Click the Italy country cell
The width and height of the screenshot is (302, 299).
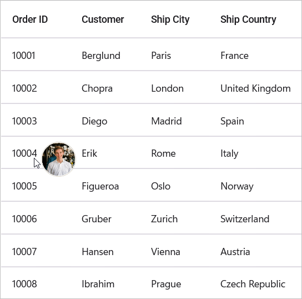[229, 153]
